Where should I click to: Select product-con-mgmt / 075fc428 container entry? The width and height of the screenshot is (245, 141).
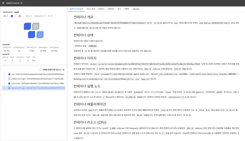38,79
